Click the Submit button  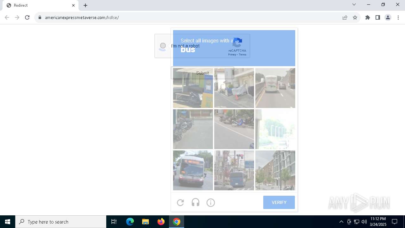pos(202,73)
